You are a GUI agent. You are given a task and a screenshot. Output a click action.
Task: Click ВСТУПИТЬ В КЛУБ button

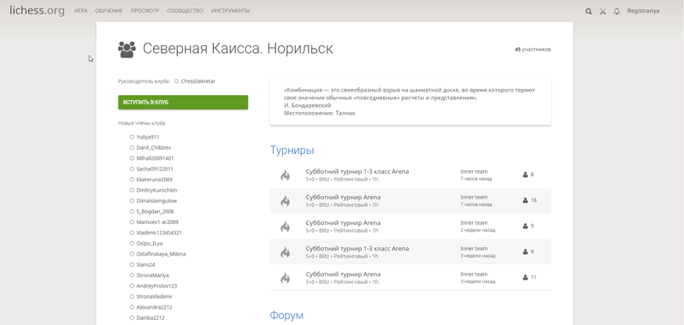183,103
